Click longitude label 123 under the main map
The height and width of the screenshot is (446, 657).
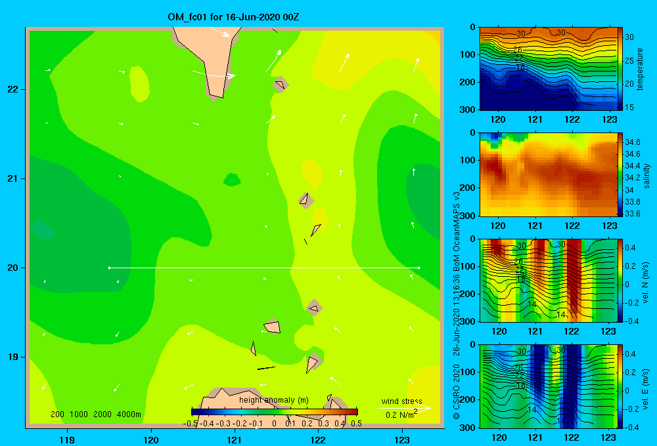click(402, 439)
